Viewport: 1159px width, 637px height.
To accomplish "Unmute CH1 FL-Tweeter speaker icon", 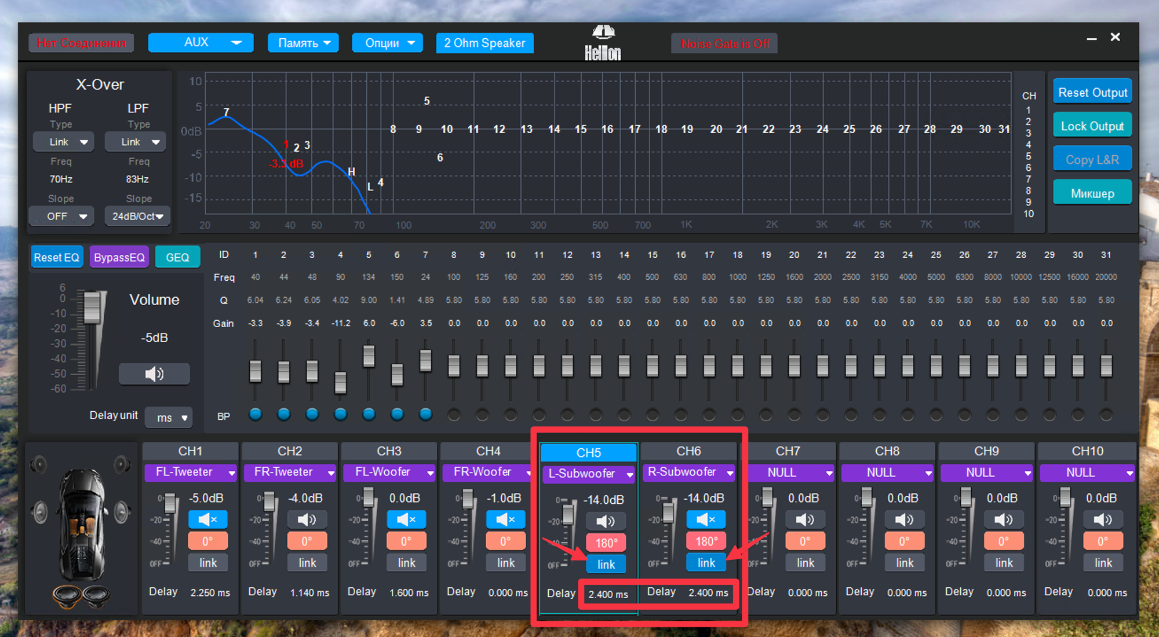I will [207, 519].
